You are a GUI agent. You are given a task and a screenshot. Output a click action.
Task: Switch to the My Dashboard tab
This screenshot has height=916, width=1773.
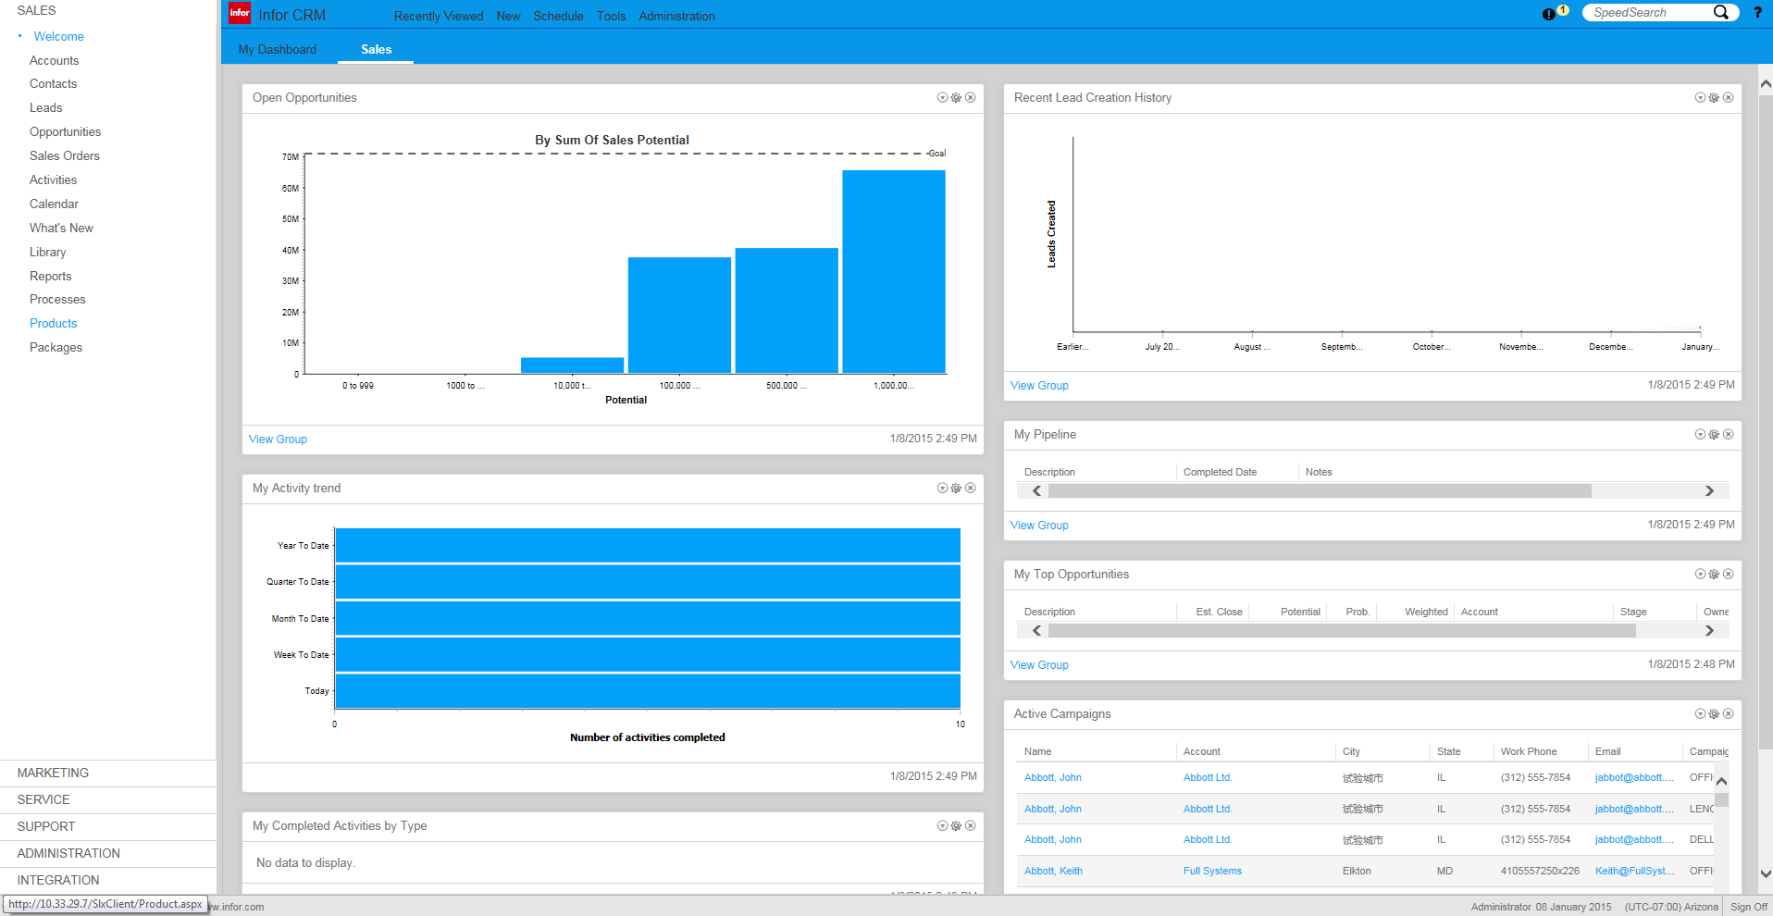click(x=278, y=50)
